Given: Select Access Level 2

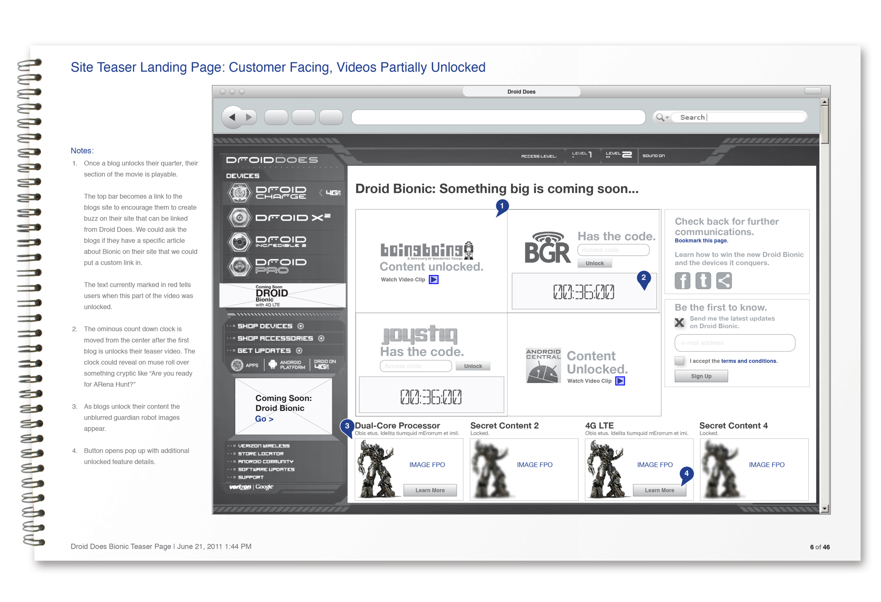Looking at the screenshot, I should (x=619, y=155).
